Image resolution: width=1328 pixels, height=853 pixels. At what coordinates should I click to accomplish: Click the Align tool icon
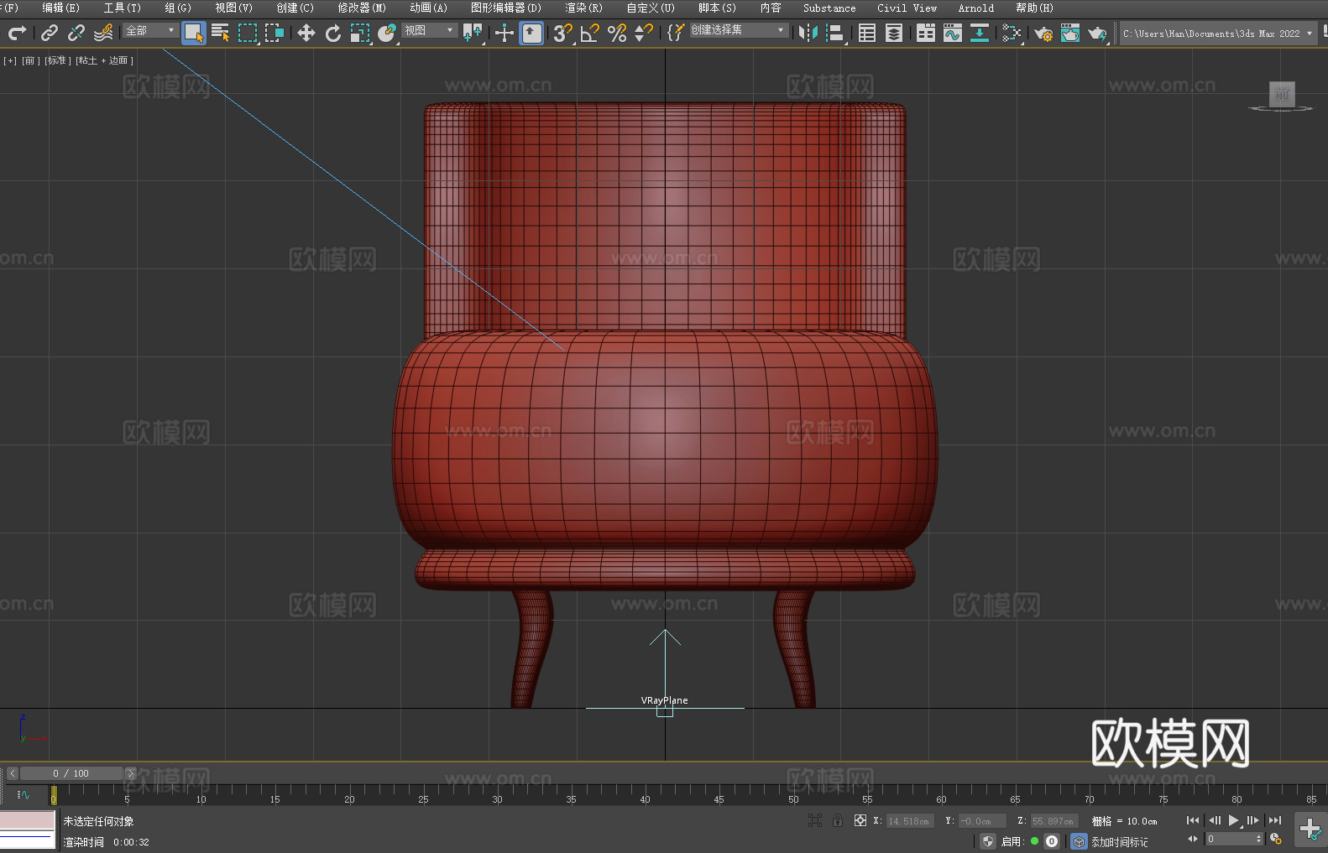pos(835,33)
